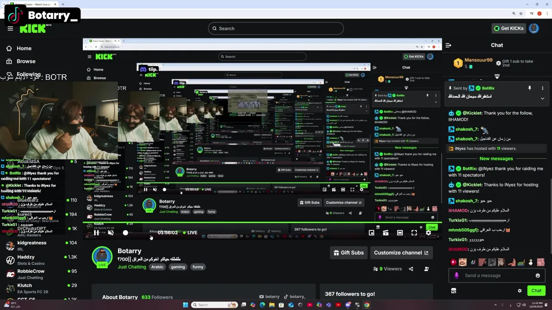Collapse the chat panel arrow icon
The width and height of the screenshot is (552, 310).
point(448,45)
